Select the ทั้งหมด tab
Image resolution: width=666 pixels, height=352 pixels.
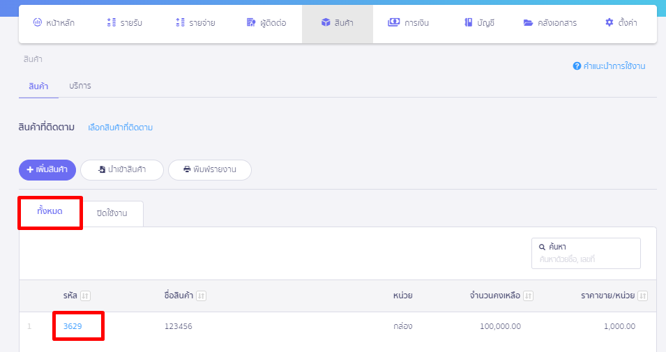(50, 211)
